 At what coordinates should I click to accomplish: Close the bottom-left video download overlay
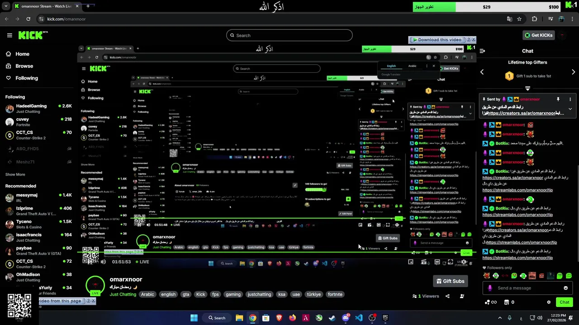pyautogui.click(x=93, y=301)
